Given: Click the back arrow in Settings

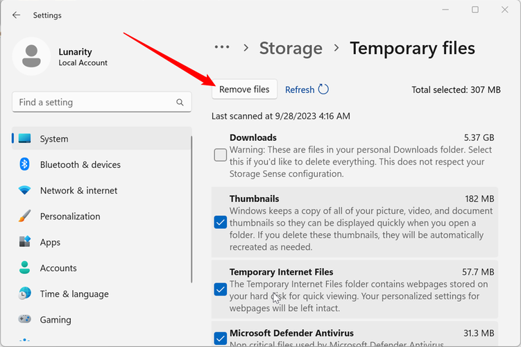Looking at the screenshot, I should 17,15.
